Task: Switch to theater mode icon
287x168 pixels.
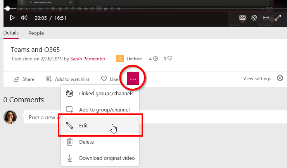Action: click(266, 18)
